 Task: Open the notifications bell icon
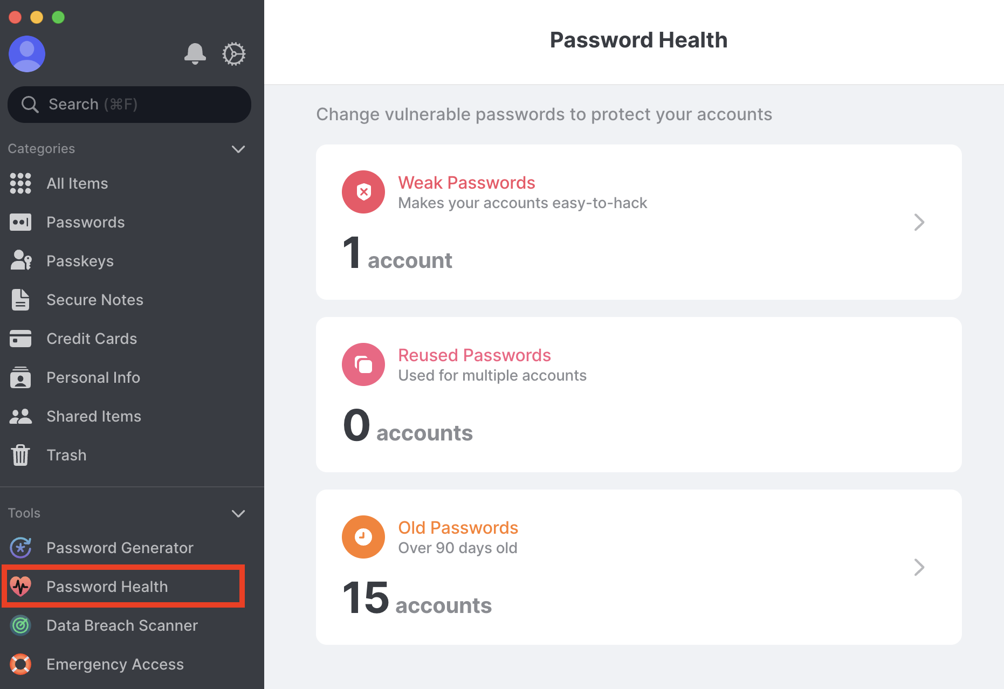pos(195,54)
